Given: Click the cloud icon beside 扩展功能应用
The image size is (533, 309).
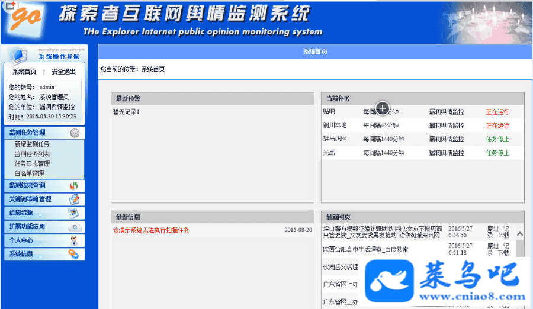Looking at the screenshot, I should coord(74,227).
